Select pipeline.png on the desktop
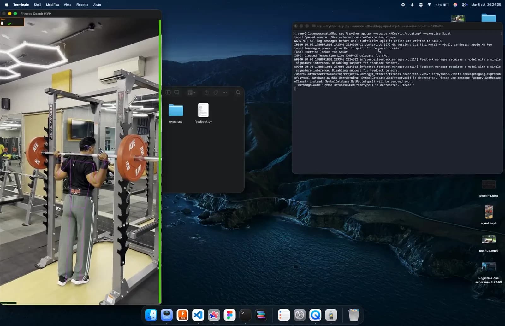 (489, 184)
